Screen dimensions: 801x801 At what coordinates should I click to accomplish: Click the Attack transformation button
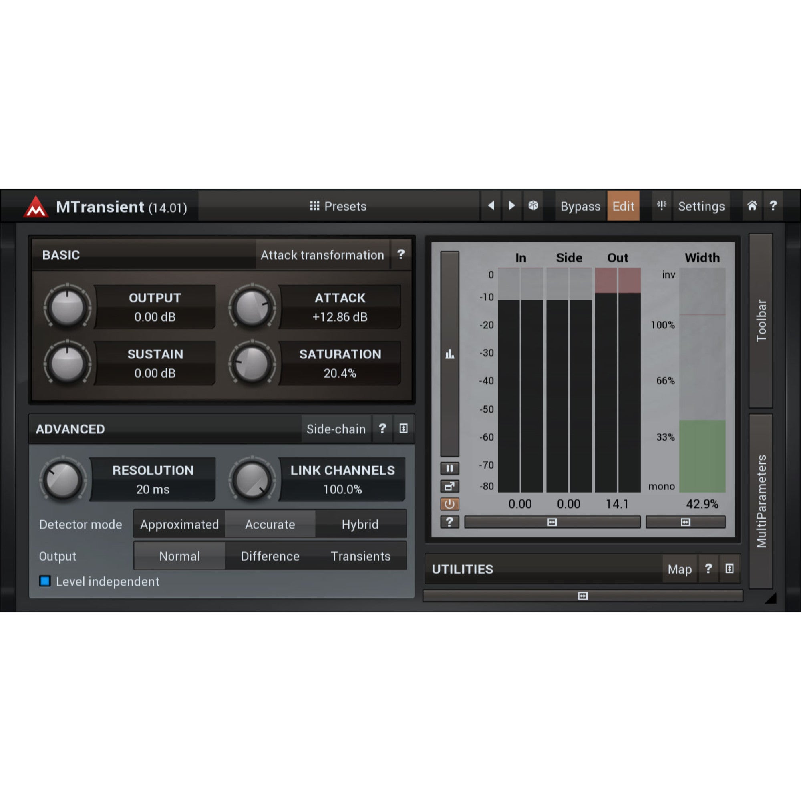pos(322,255)
